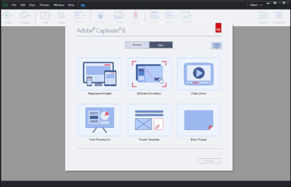Click the Project Template label
The height and width of the screenshot is (187, 291).
coord(149,139)
